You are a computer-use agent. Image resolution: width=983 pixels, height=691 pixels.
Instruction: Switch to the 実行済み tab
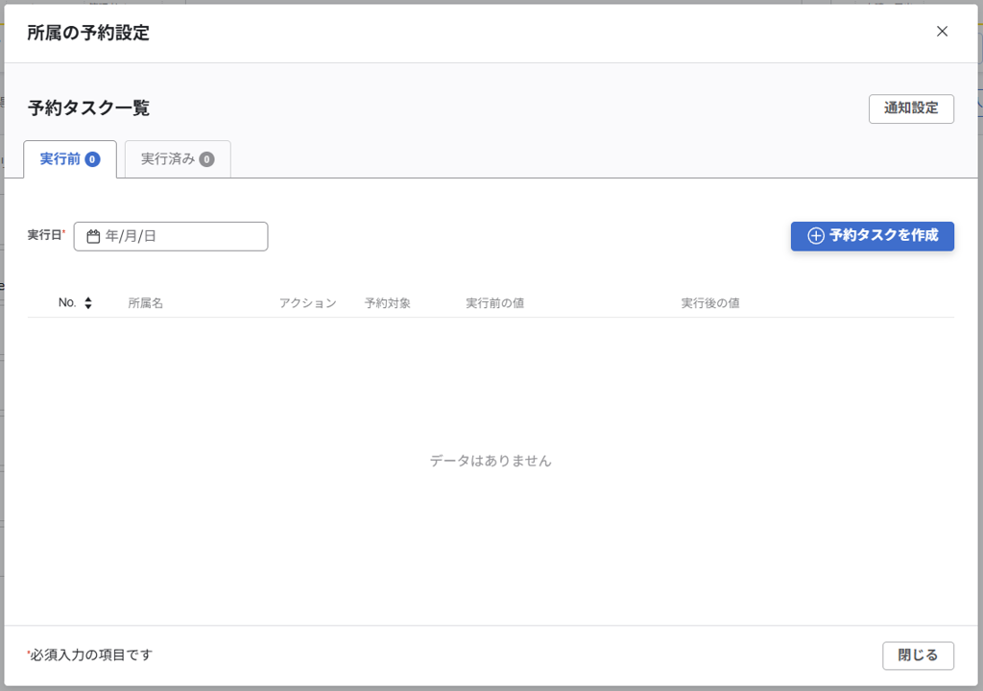click(168, 159)
